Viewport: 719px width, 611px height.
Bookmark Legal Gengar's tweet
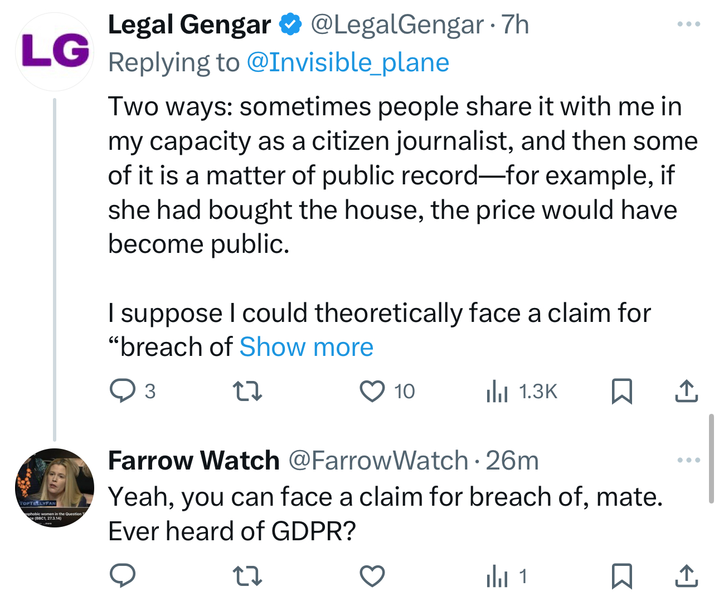(621, 391)
